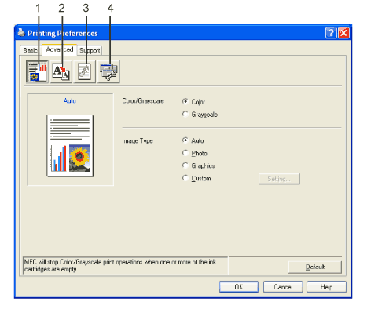Click the MFC ink cartridges status message

click(126, 266)
